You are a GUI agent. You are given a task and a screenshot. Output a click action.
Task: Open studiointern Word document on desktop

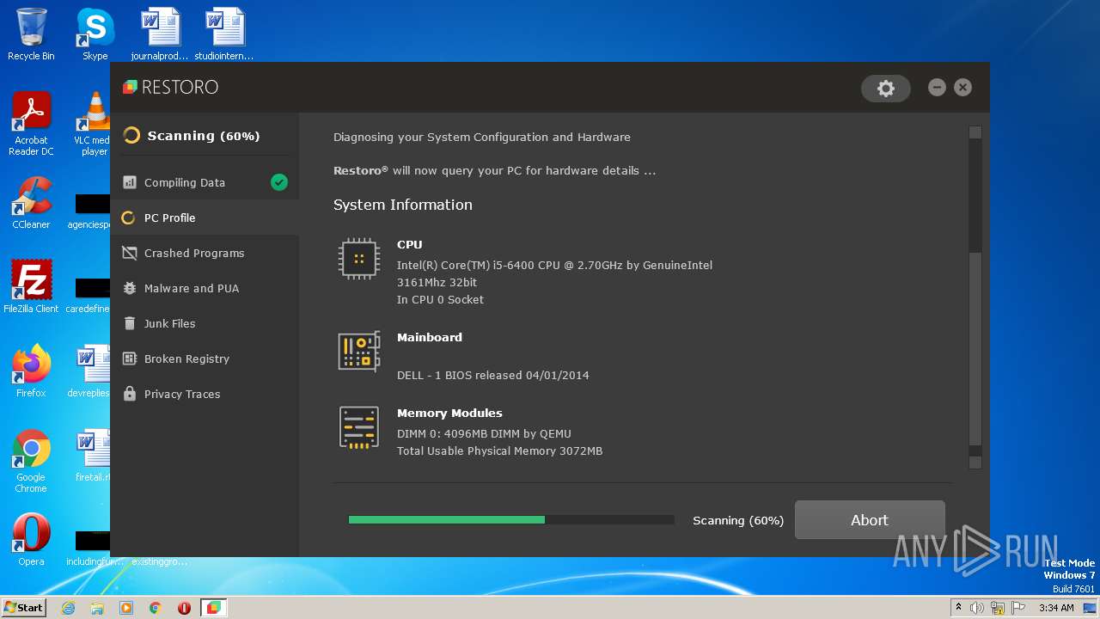(x=225, y=34)
